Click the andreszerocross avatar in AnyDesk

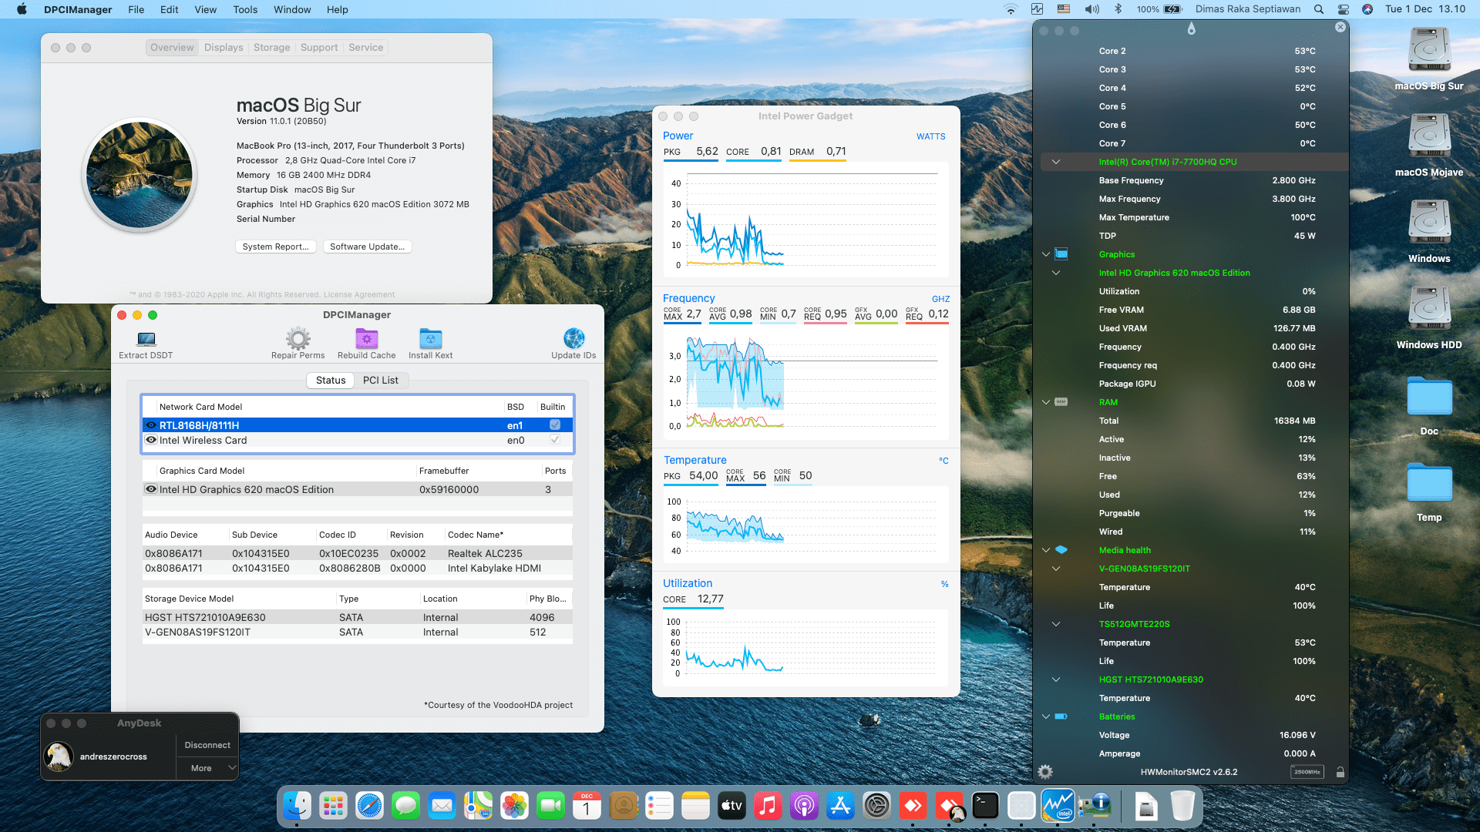click(x=59, y=757)
